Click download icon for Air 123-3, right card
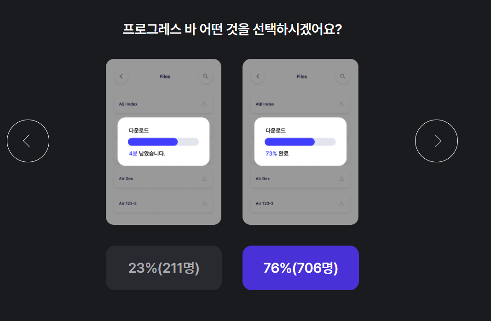Image resolution: width=491 pixels, height=321 pixels. pyautogui.click(x=341, y=203)
